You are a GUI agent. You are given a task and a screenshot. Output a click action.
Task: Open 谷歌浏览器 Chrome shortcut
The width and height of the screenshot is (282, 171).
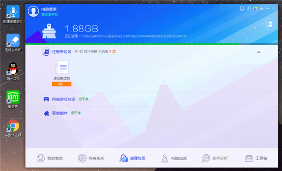click(13, 128)
